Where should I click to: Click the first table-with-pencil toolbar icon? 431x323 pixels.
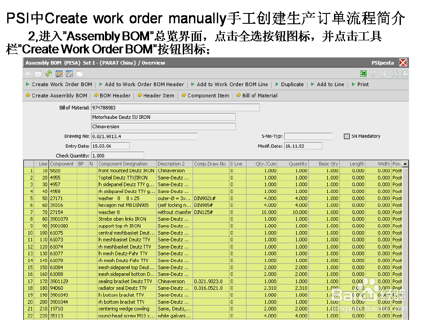pos(59,74)
